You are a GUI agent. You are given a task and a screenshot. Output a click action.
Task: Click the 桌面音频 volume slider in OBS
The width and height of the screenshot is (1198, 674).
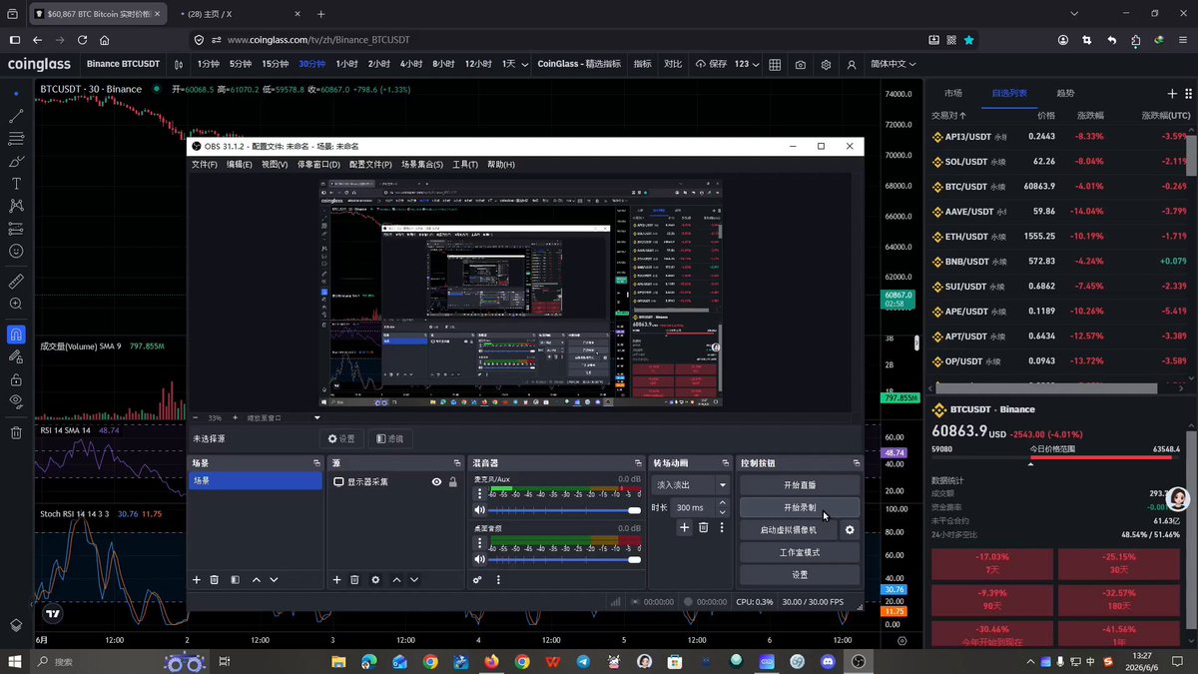tap(565, 559)
